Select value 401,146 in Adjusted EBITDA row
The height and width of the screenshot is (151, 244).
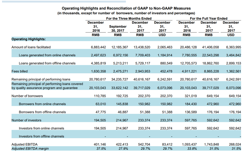click(x=100, y=144)
